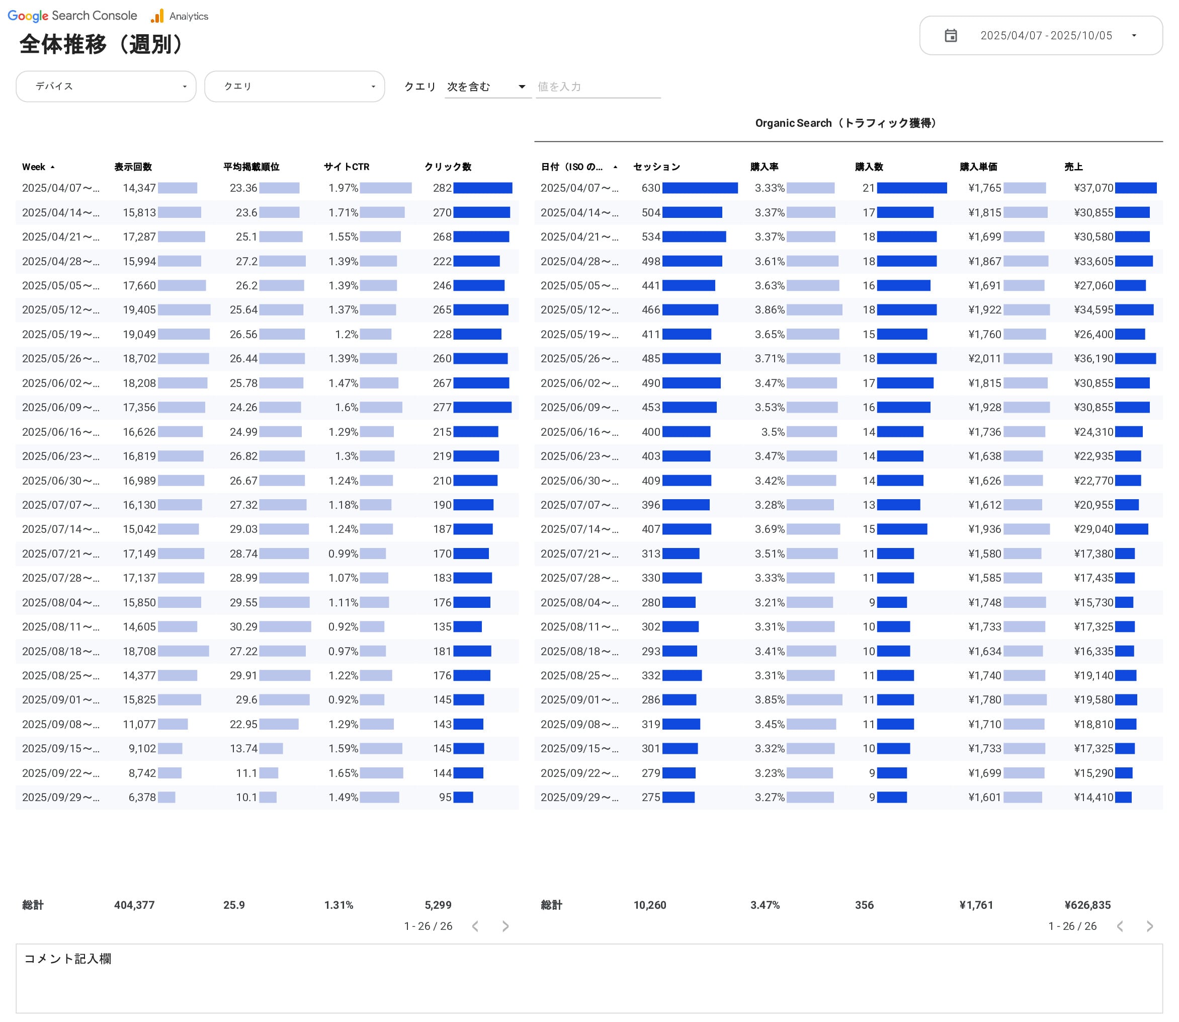Viewport: 1179px width, 1022px height.
Task: Sort by 売上 column header
Action: click(1073, 167)
